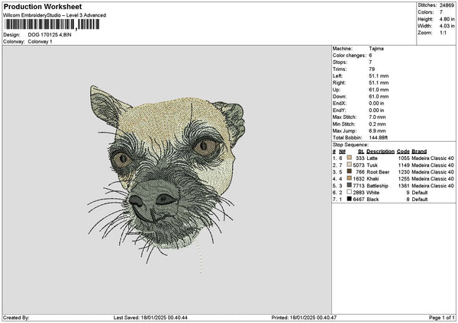Click the thread code '1361'
This screenshot has width=458, height=323.
404,185
